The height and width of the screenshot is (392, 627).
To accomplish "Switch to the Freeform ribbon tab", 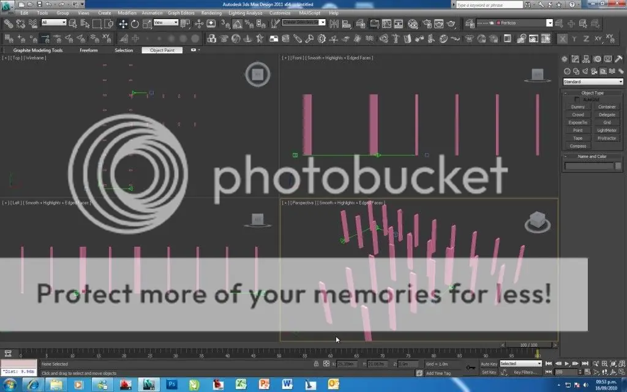I will [x=89, y=50].
